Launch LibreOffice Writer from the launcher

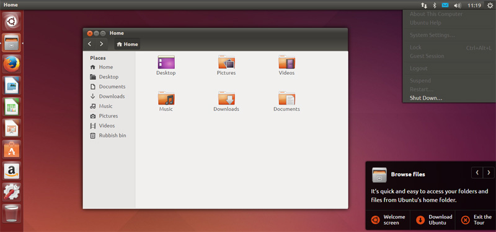click(x=12, y=85)
